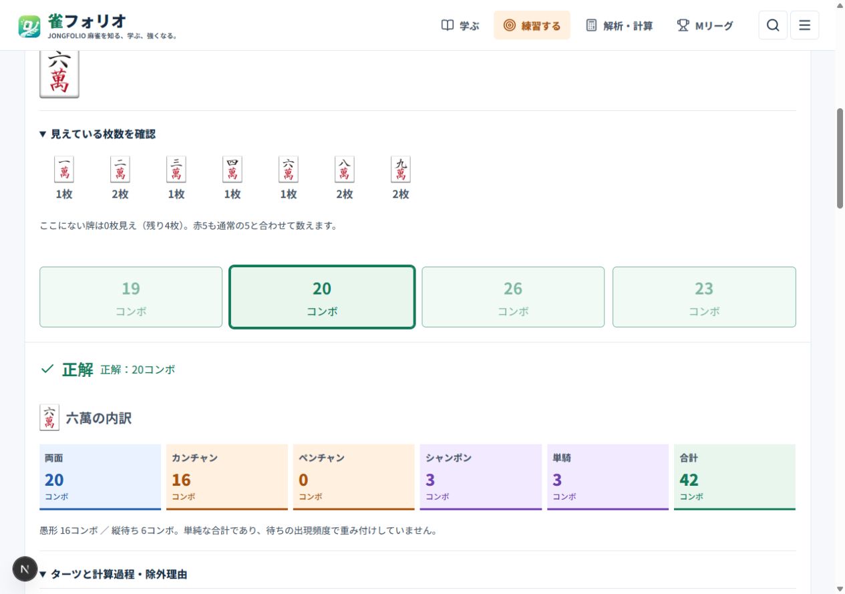
Task: Click the シャンポン 3 コンボ card
Action: pyautogui.click(x=481, y=477)
